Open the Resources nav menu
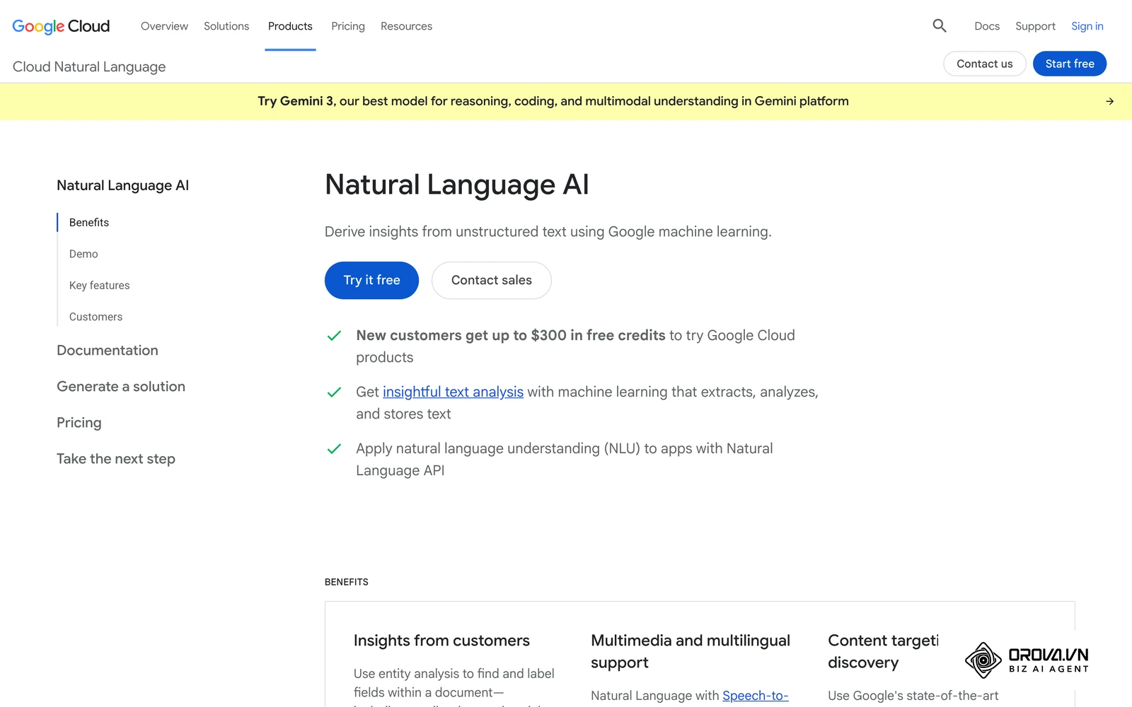The width and height of the screenshot is (1132, 707). click(x=406, y=26)
